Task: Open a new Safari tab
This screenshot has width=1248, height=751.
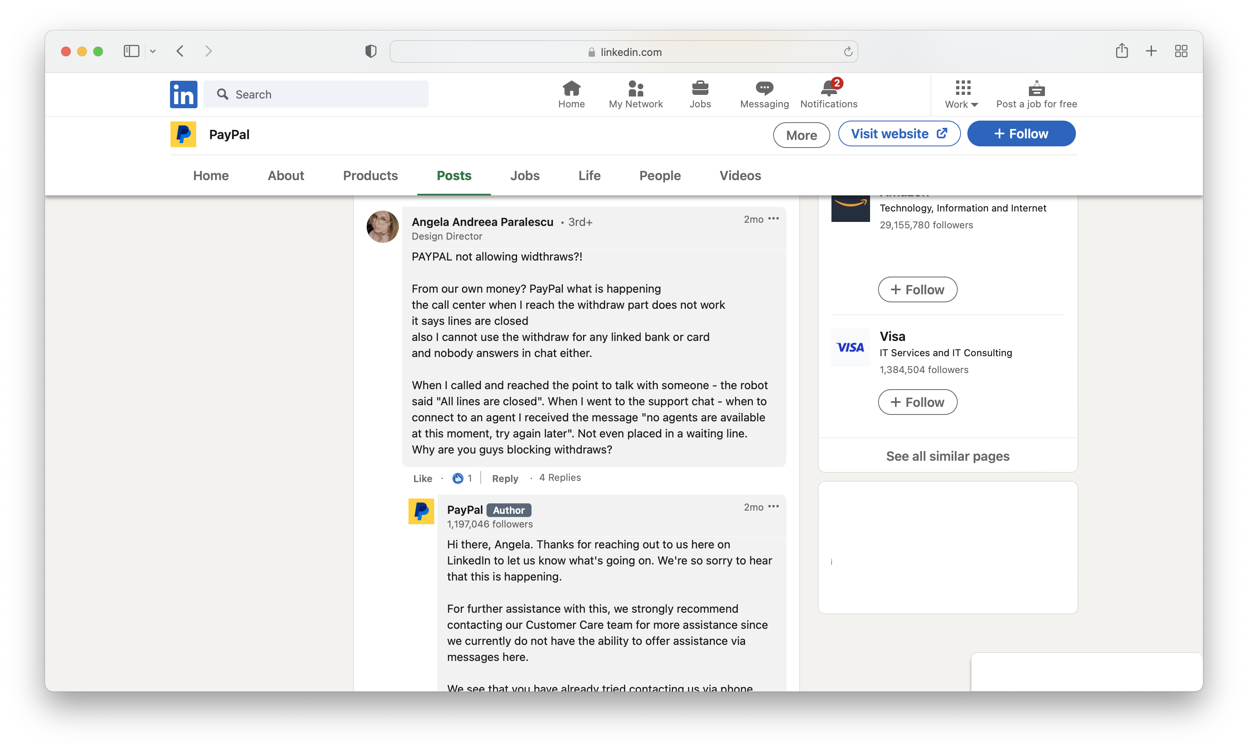Action: pyautogui.click(x=1151, y=51)
